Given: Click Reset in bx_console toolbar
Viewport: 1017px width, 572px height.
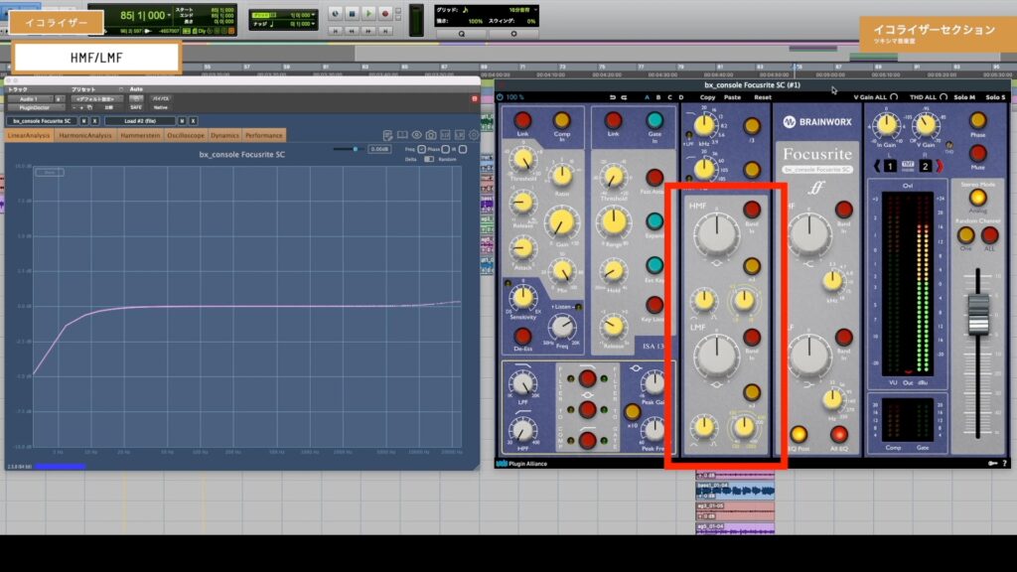Looking at the screenshot, I should (x=763, y=97).
